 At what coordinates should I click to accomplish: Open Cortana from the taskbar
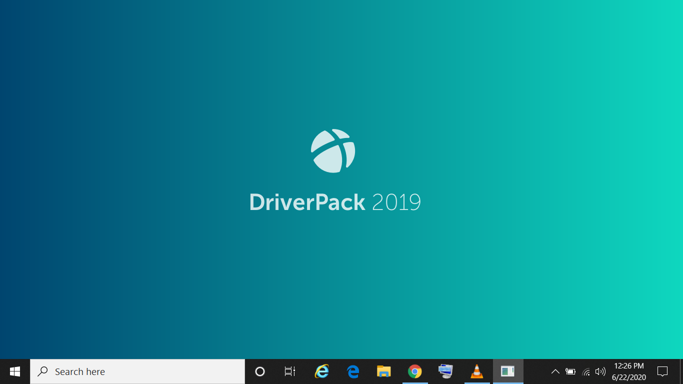[x=260, y=371]
